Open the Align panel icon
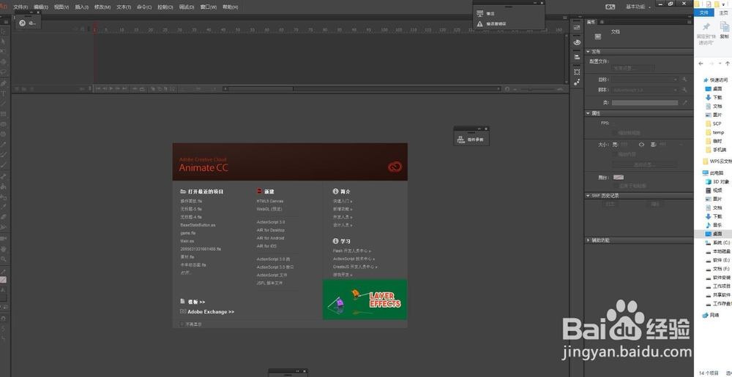 (577, 57)
